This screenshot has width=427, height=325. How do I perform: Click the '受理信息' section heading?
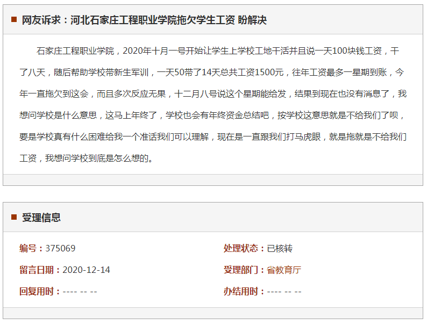(41, 218)
